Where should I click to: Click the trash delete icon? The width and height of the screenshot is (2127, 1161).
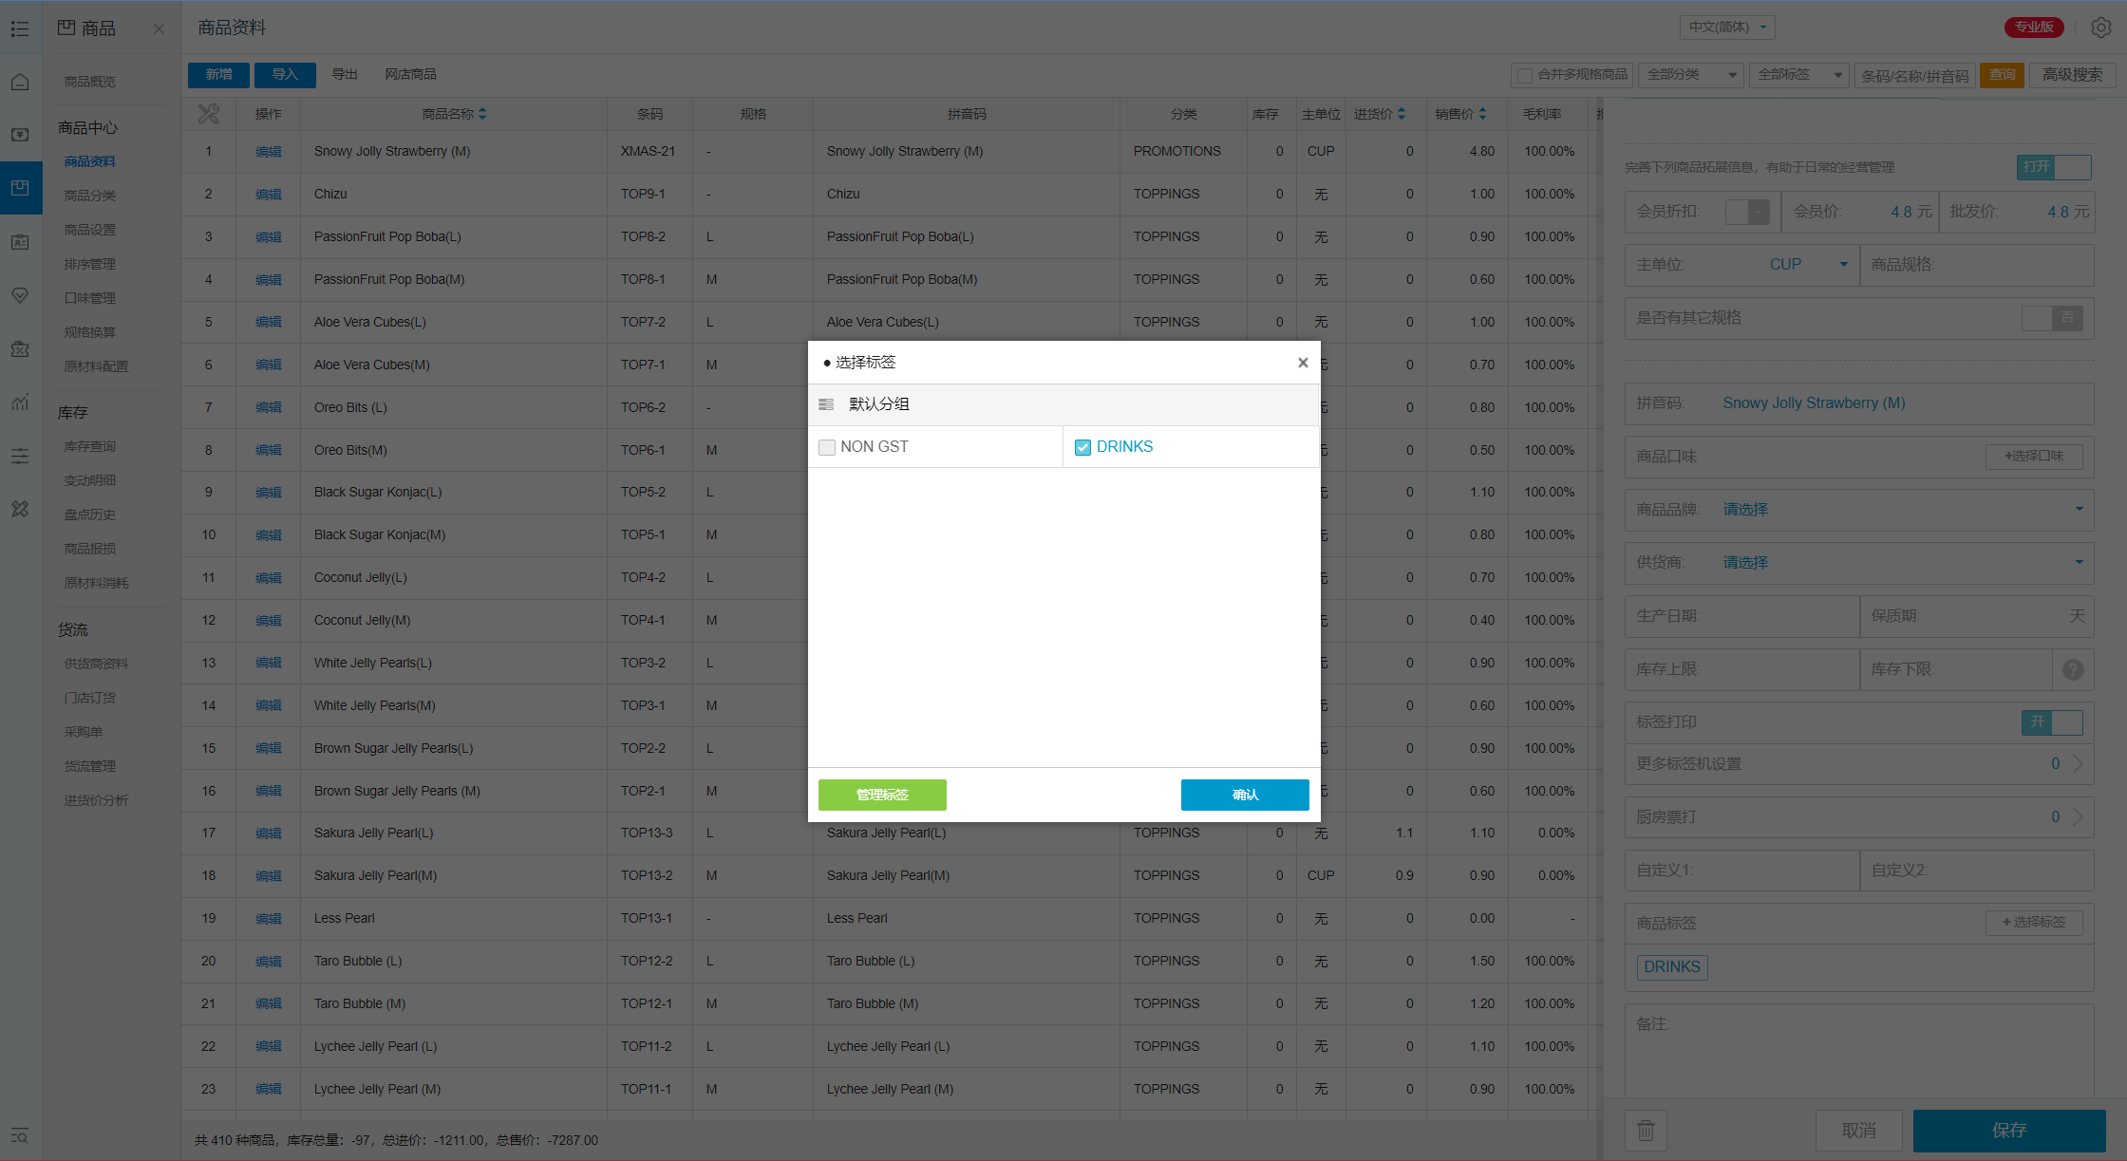pyautogui.click(x=1646, y=1130)
